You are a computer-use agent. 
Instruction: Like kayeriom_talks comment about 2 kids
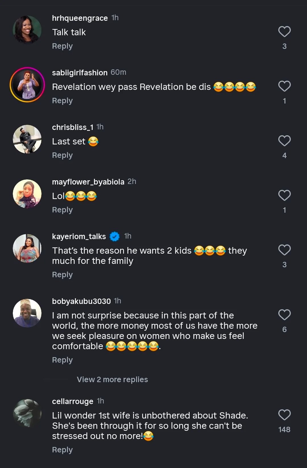pyautogui.click(x=284, y=250)
